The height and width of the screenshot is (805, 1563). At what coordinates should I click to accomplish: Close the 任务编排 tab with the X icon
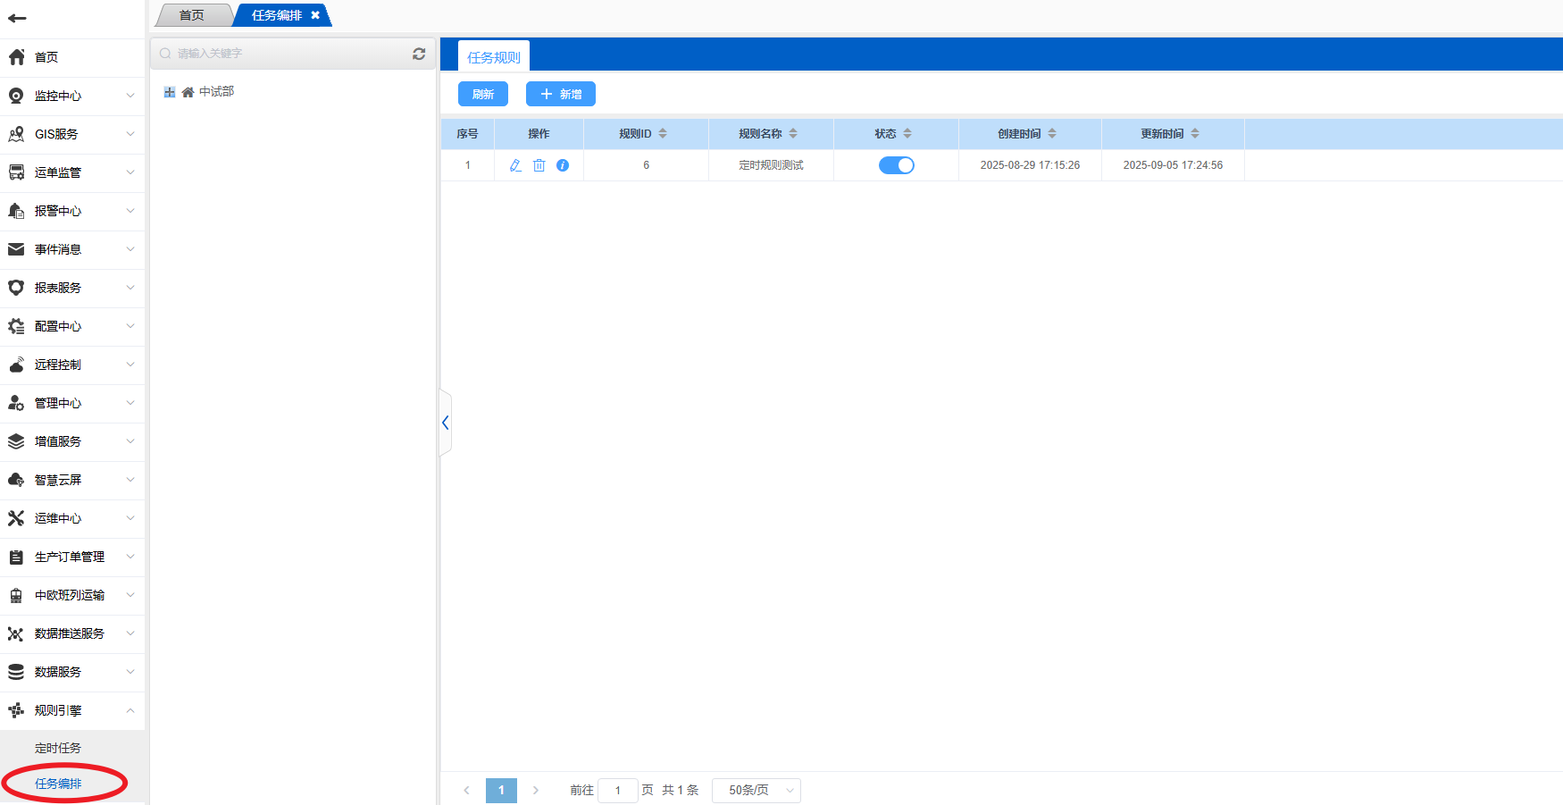(315, 15)
